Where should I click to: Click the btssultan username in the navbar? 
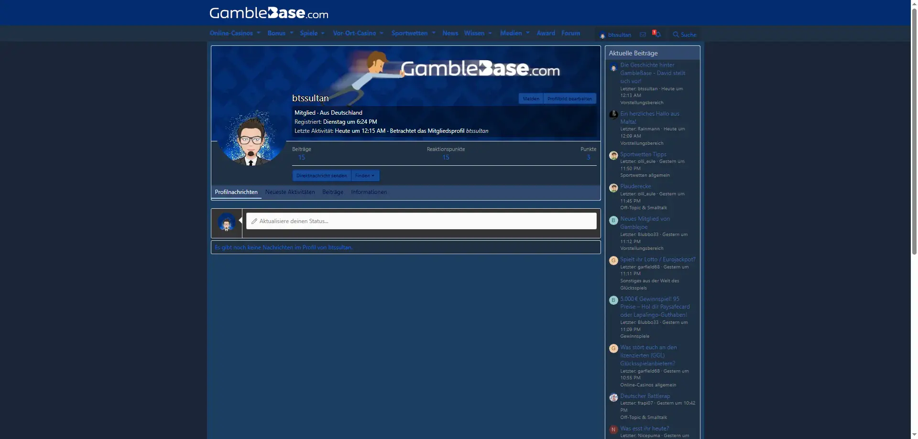coord(620,35)
